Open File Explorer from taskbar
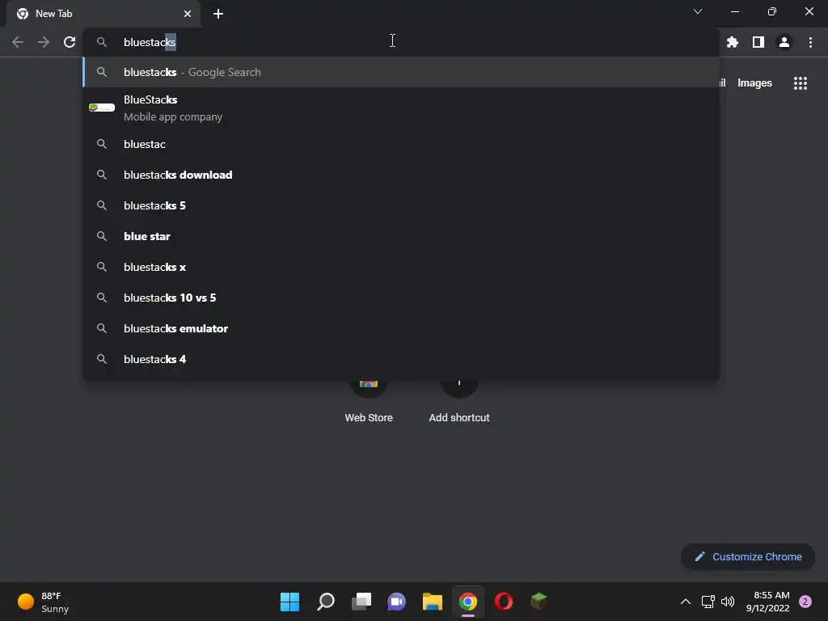 click(433, 602)
